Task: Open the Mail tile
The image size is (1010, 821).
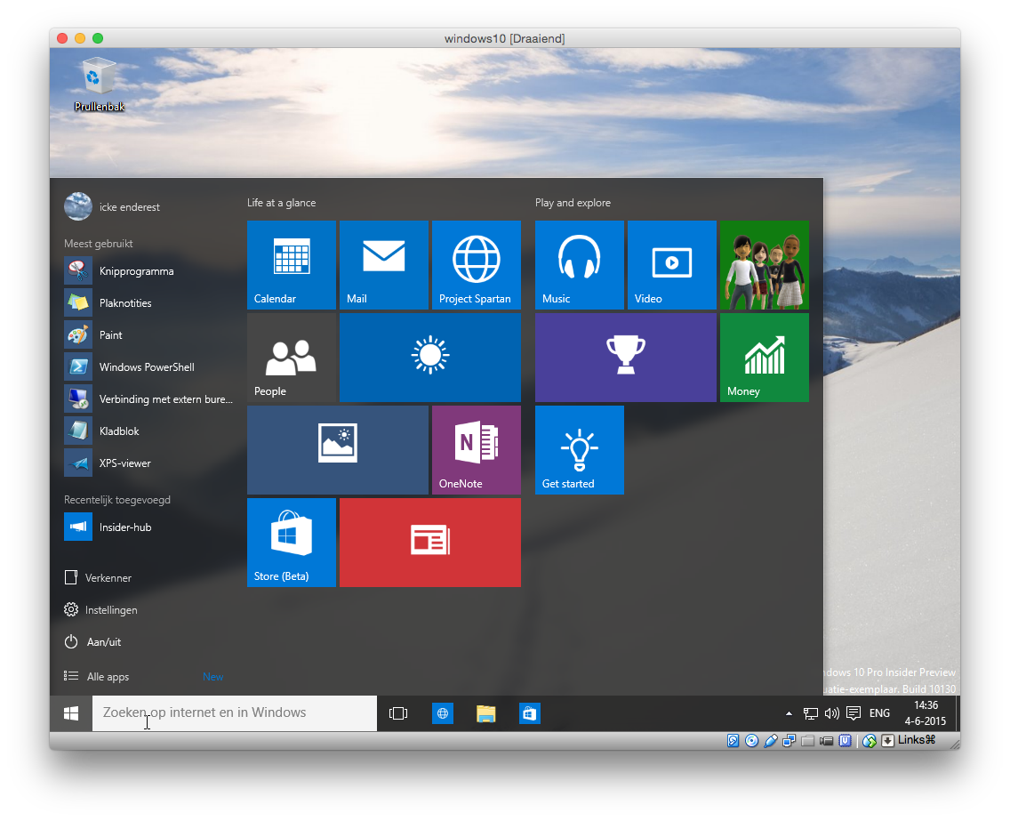Action: (x=384, y=264)
